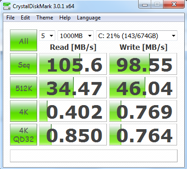This screenshot has width=187, height=169.
Task: Click the 512K read result 34.47
Action: 73,87
